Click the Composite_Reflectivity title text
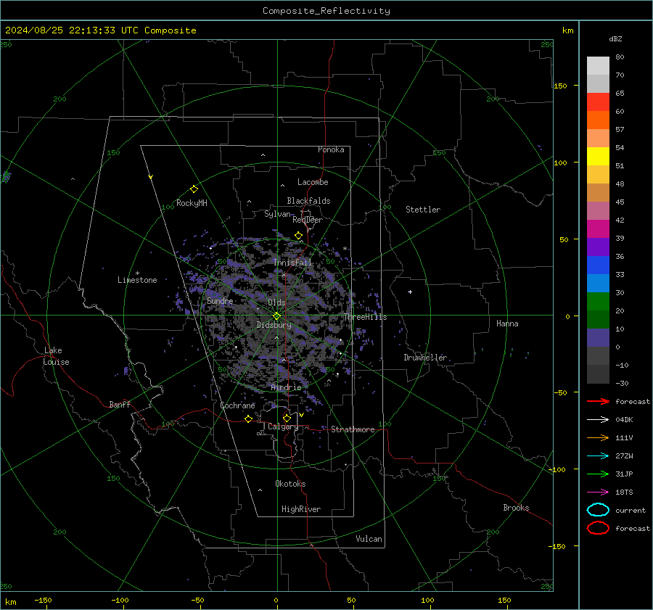Screen dimensions: 653x610 point(326,11)
